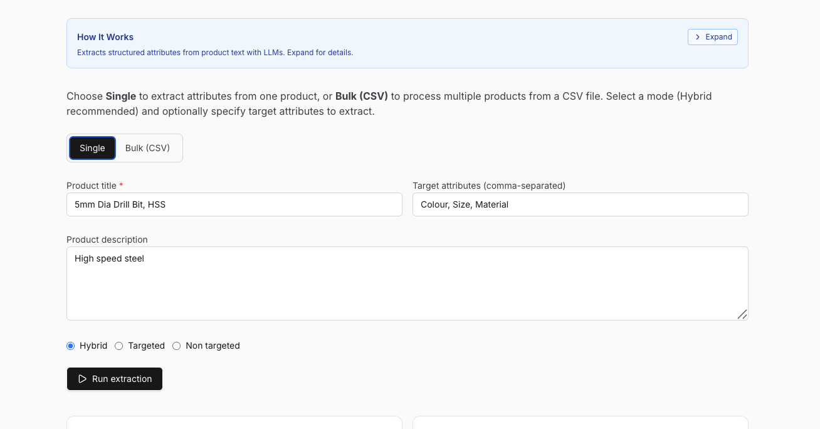Click the Product description label
This screenshot has width=820, height=429.
pyautogui.click(x=107, y=240)
